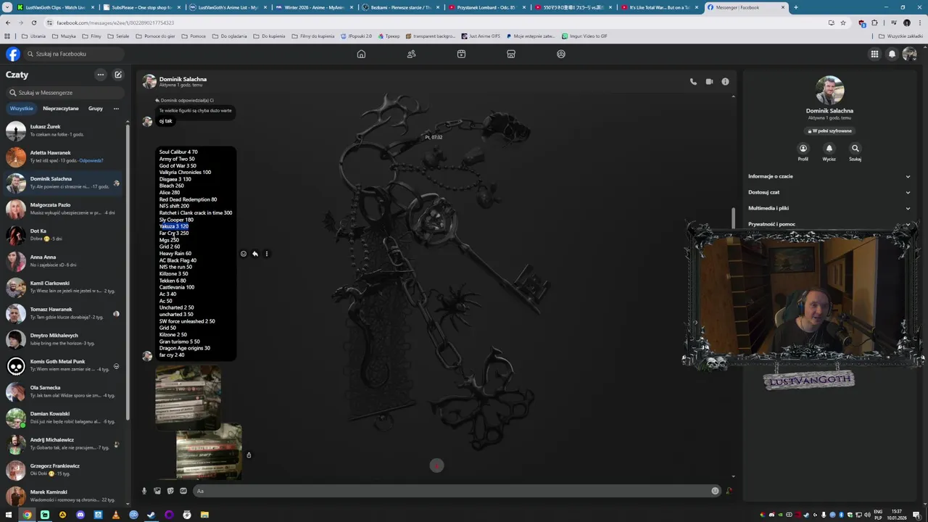Expand Multimedia i pliki section

(829, 208)
